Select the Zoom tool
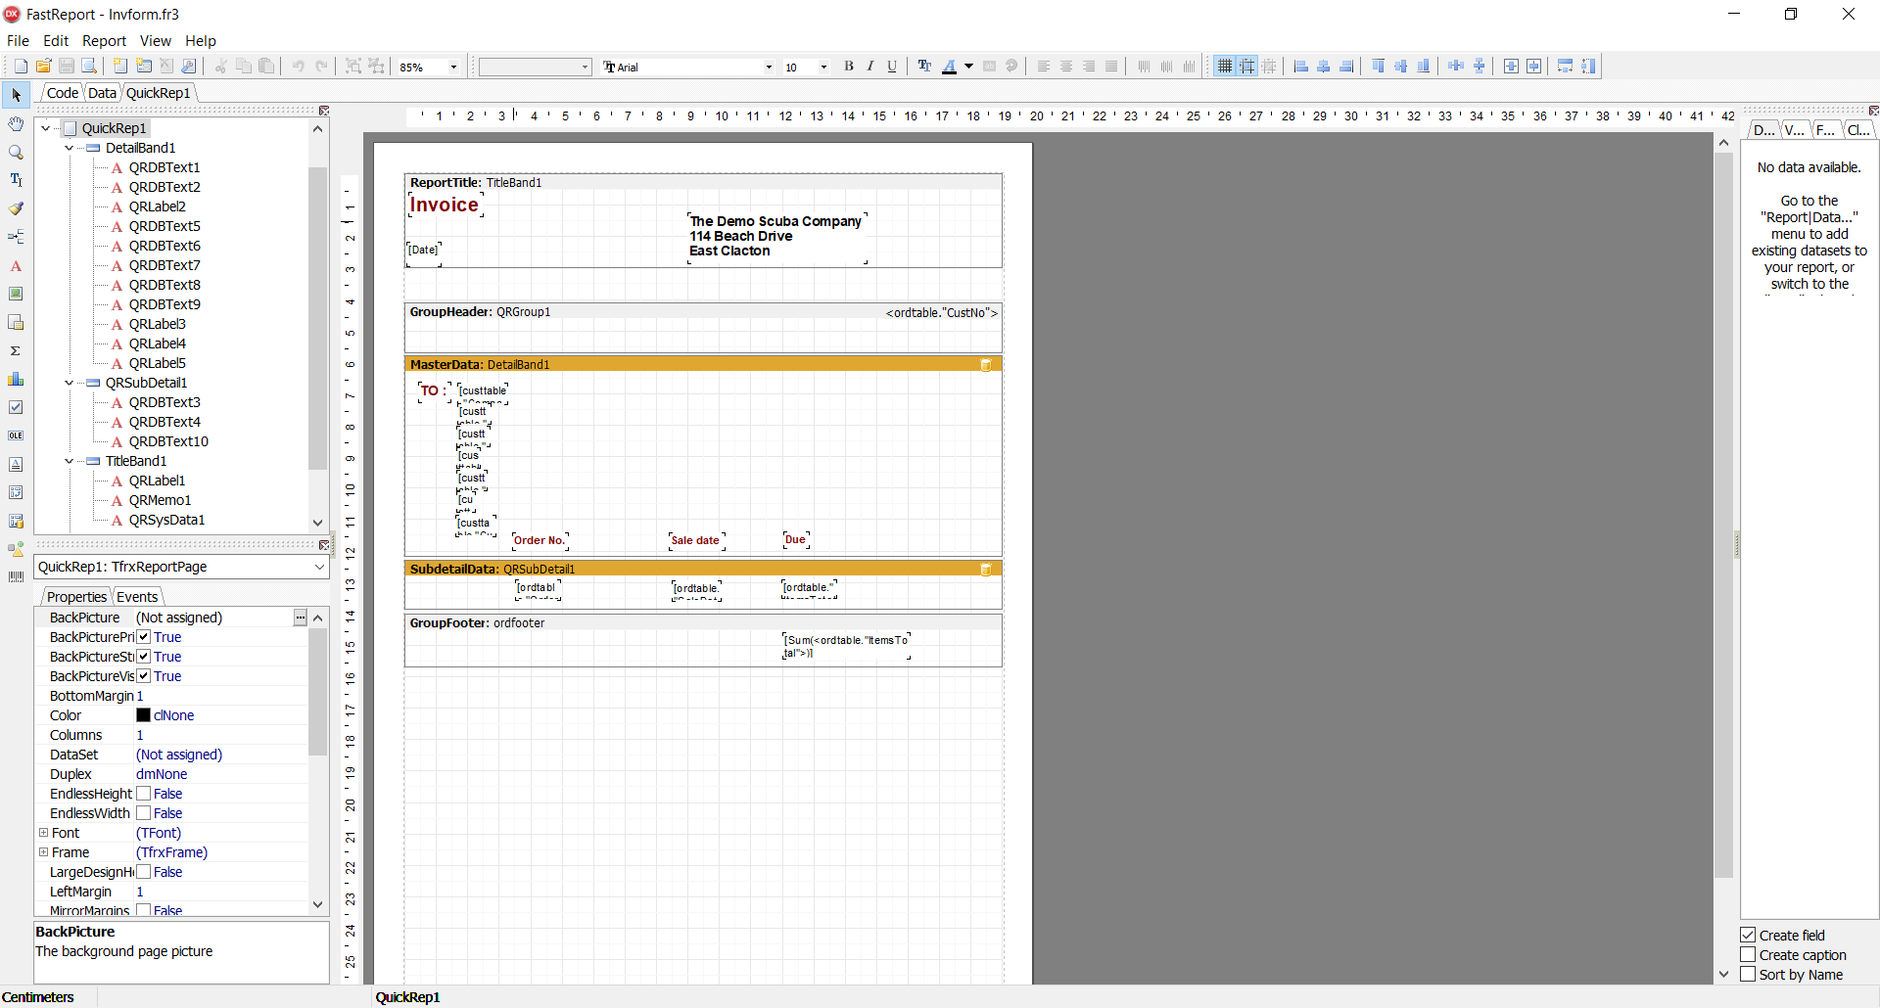This screenshot has width=1880, height=1008. click(16, 153)
